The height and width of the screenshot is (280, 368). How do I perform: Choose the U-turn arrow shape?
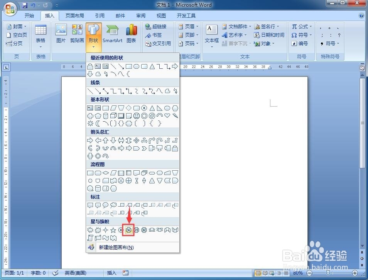coord(160,141)
